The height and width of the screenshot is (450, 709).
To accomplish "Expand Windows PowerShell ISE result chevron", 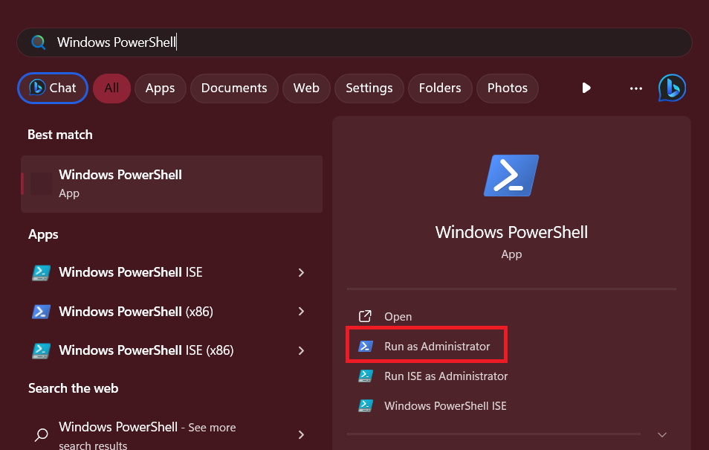I will click(x=301, y=272).
